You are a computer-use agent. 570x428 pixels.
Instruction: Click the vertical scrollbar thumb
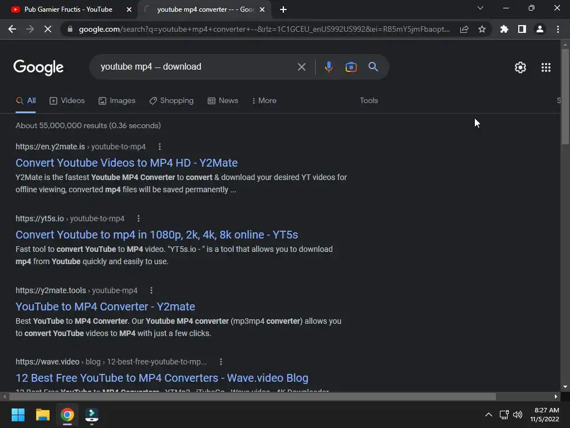[565, 96]
